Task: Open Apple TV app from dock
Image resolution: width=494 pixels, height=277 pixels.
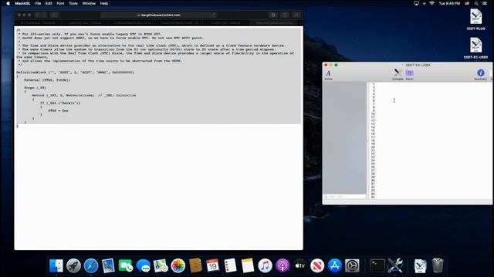Action: (300, 265)
